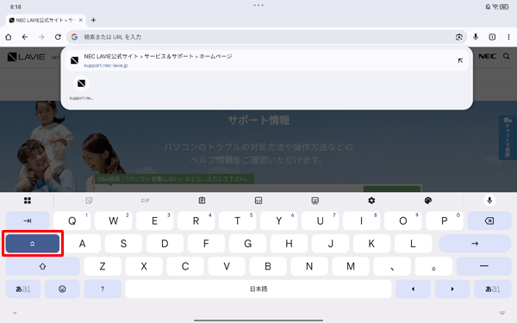Tap the Y key
Image resolution: width=517 pixels, height=323 pixels.
click(278, 221)
